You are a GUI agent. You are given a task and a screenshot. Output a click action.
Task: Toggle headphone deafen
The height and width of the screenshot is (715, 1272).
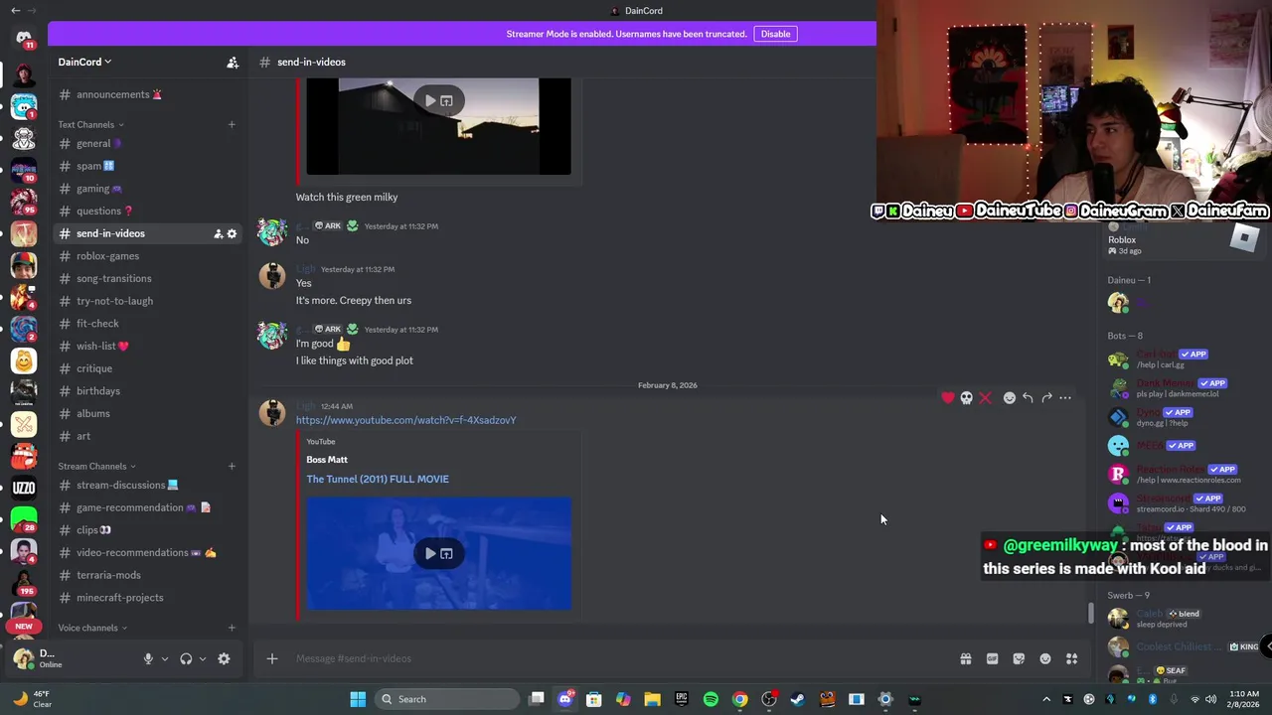(186, 658)
